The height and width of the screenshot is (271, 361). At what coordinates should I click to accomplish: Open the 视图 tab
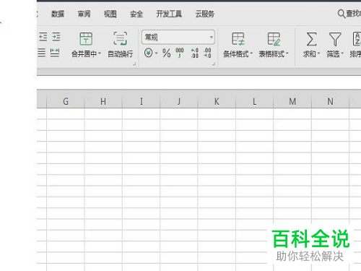(110, 14)
